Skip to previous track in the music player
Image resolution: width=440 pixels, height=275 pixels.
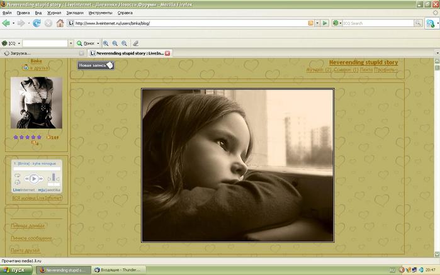(x=26, y=179)
